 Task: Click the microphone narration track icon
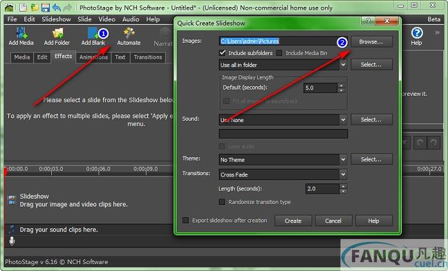point(12,242)
